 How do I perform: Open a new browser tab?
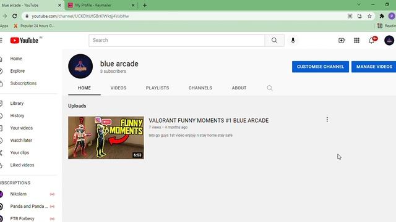pyautogui.click(x=145, y=6)
